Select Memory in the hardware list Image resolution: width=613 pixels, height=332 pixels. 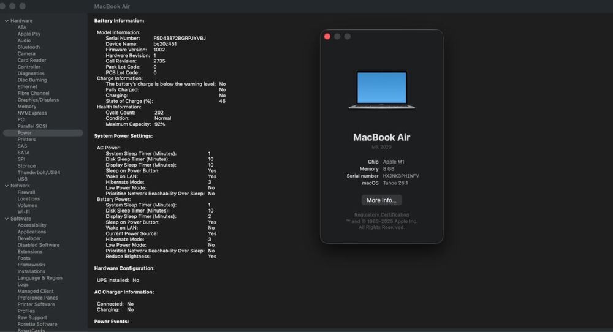click(x=26, y=107)
